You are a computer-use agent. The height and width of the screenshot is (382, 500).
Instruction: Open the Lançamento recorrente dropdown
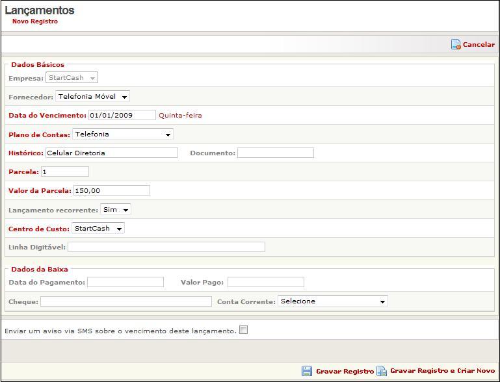(116, 210)
